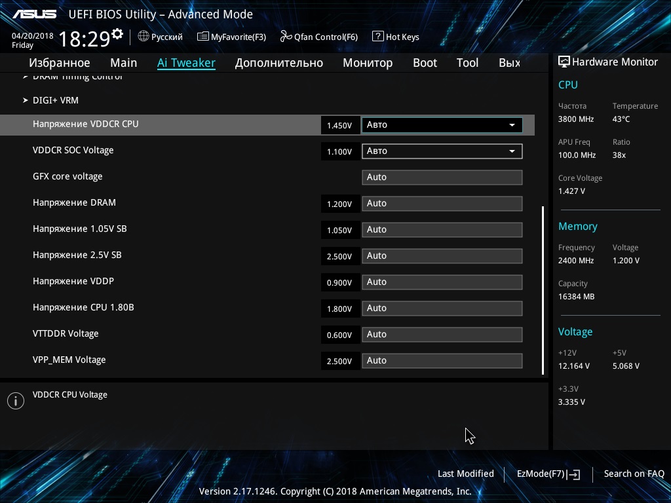The height and width of the screenshot is (503, 671).
Task: Click the VTTDDR Voltage Auto field
Action: 442,335
